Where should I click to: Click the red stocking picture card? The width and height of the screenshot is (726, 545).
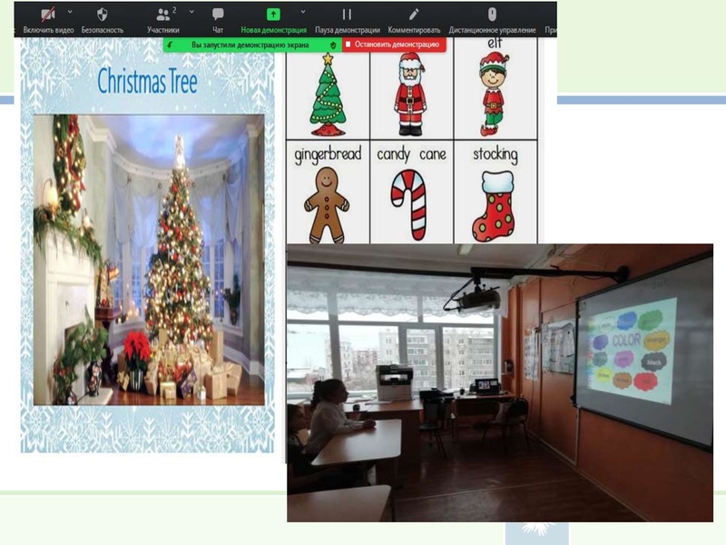click(495, 204)
